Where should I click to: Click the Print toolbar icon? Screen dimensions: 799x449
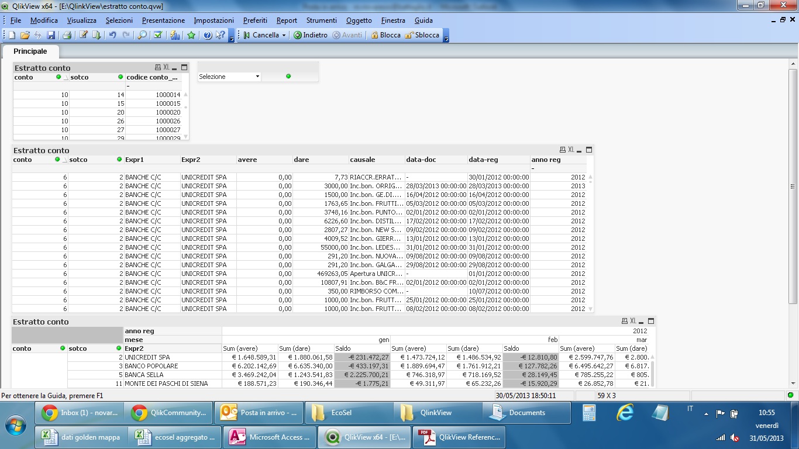tap(67, 35)
